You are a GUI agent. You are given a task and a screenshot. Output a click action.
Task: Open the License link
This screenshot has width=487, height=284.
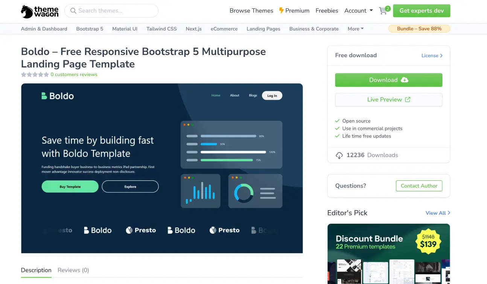point(432,55)
